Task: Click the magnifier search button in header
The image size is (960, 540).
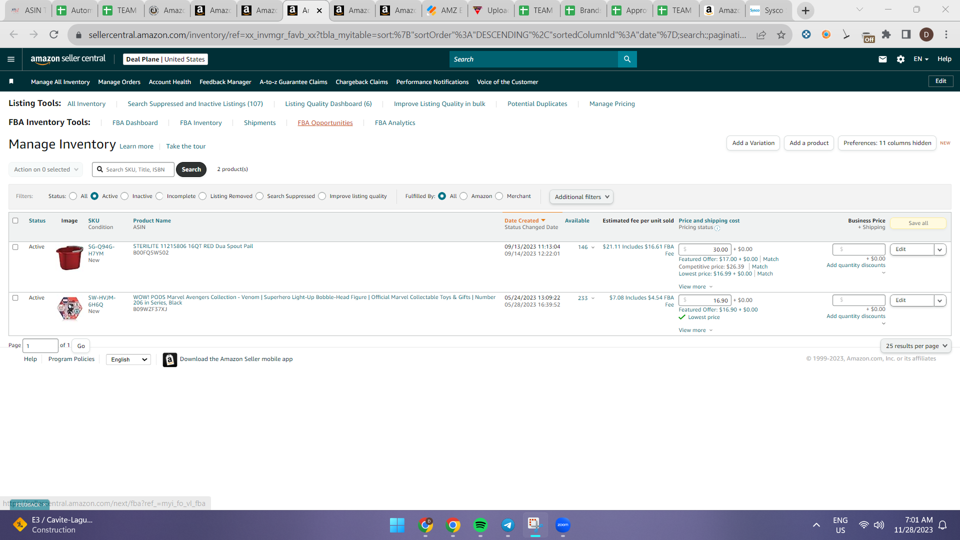Action: [x=627, y=59]
